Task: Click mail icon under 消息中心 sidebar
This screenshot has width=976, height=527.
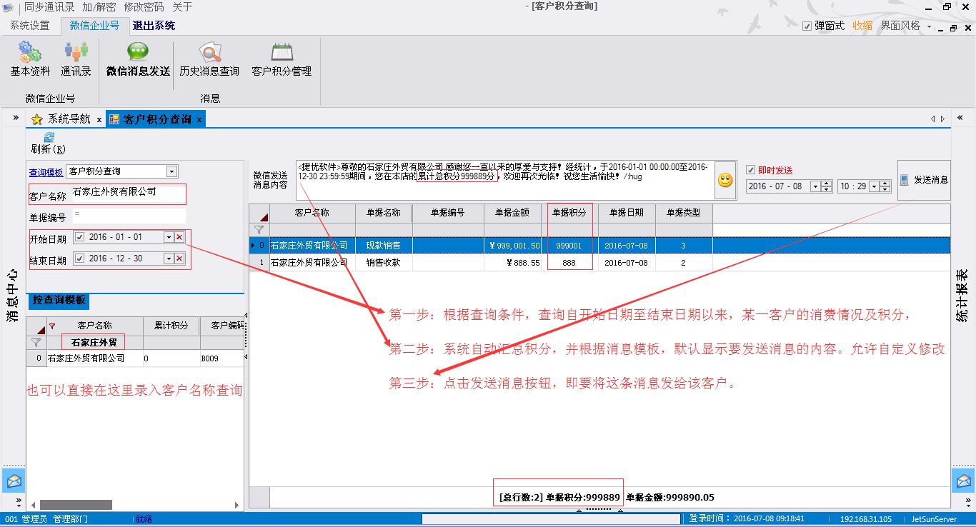Action: (14, 481)
